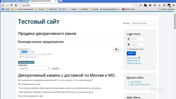Open the browser home page
This screenshot has height=99, width=176.
(x=16, y=5)
